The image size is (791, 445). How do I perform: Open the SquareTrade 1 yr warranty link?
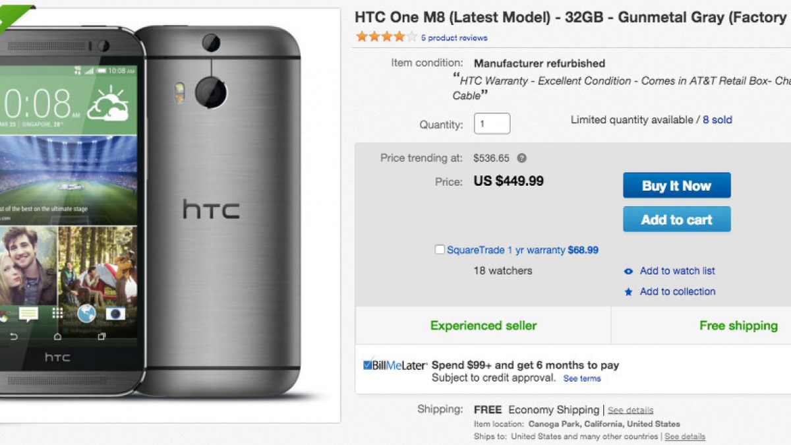[522, 251]
